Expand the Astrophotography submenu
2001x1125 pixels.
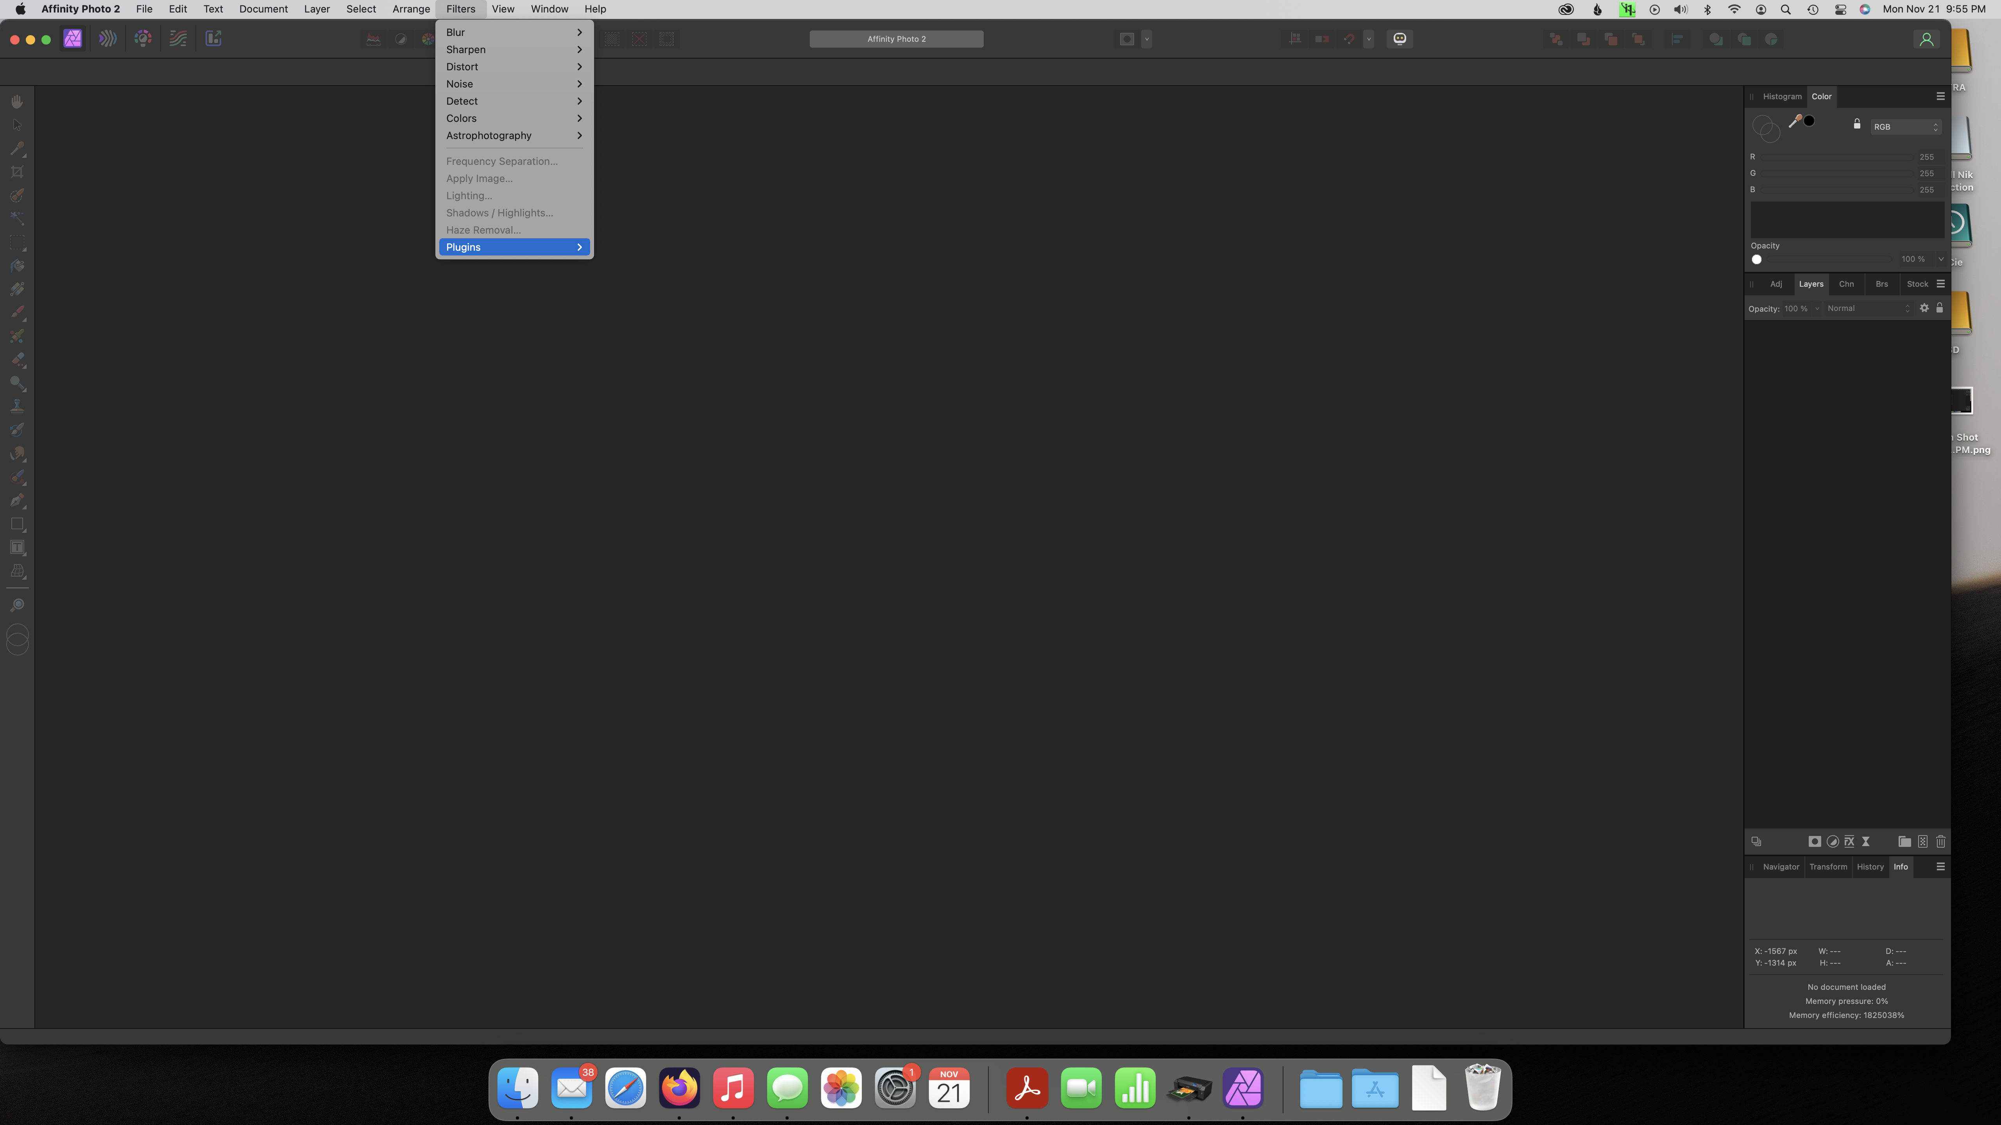[514, 135]
